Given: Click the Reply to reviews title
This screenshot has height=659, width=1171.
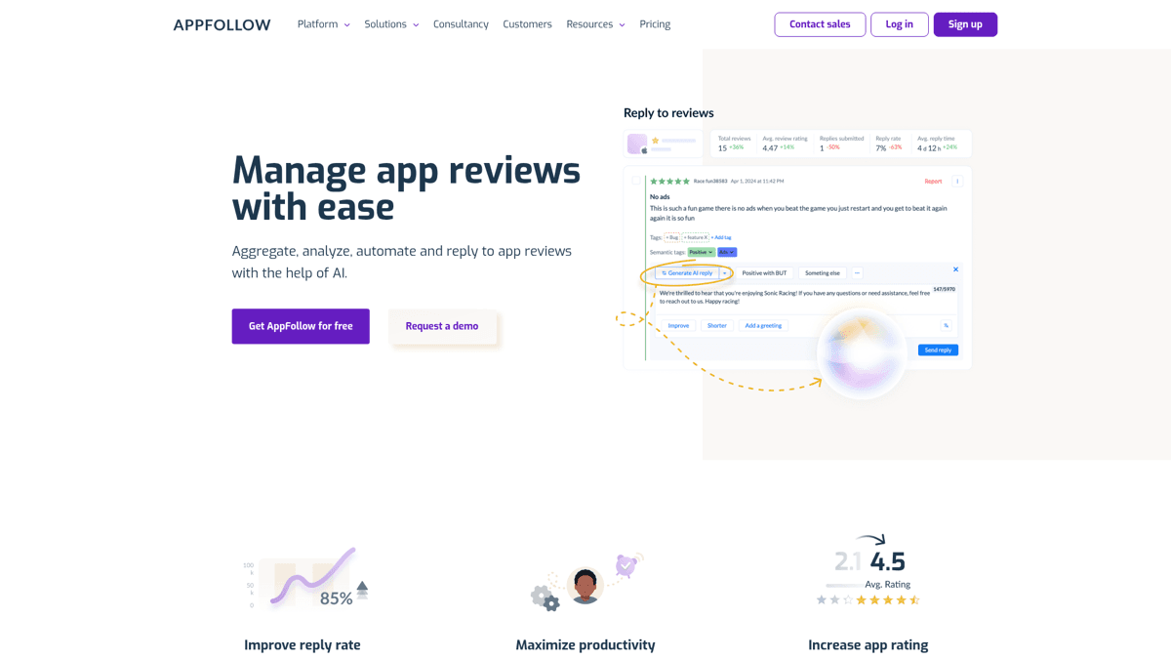Looking at the screenshot, I should coord(668,113).
